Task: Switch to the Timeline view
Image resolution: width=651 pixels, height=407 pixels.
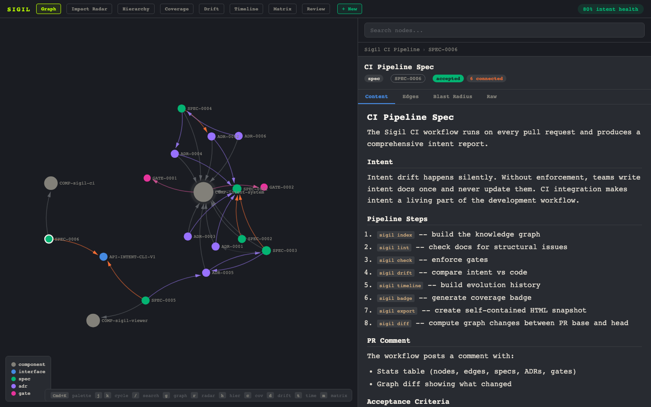Action: point(246,9)
